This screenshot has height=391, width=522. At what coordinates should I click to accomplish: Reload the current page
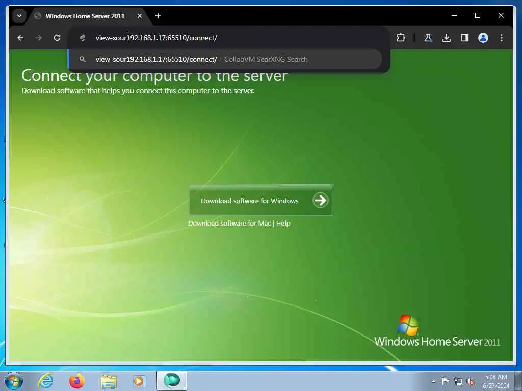(x=57, y=38)
